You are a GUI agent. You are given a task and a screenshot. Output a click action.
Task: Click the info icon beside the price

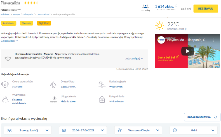click(176, 6)
